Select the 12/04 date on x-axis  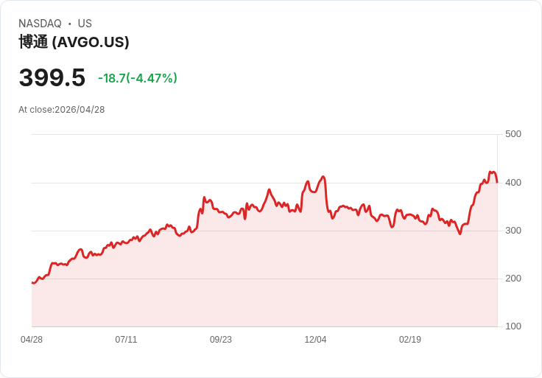click(315, 340)
